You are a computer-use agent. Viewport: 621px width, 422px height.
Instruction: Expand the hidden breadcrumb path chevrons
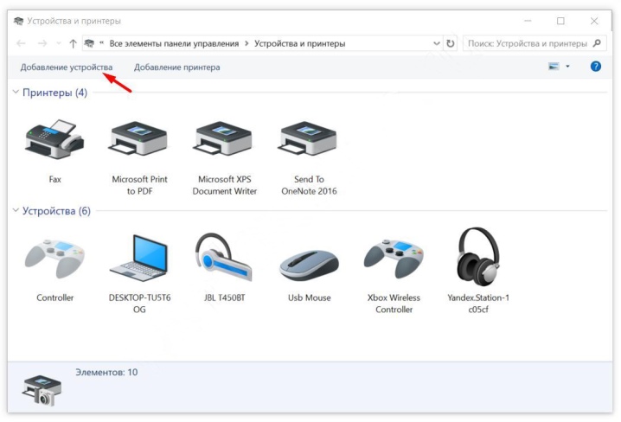(101, 42)
